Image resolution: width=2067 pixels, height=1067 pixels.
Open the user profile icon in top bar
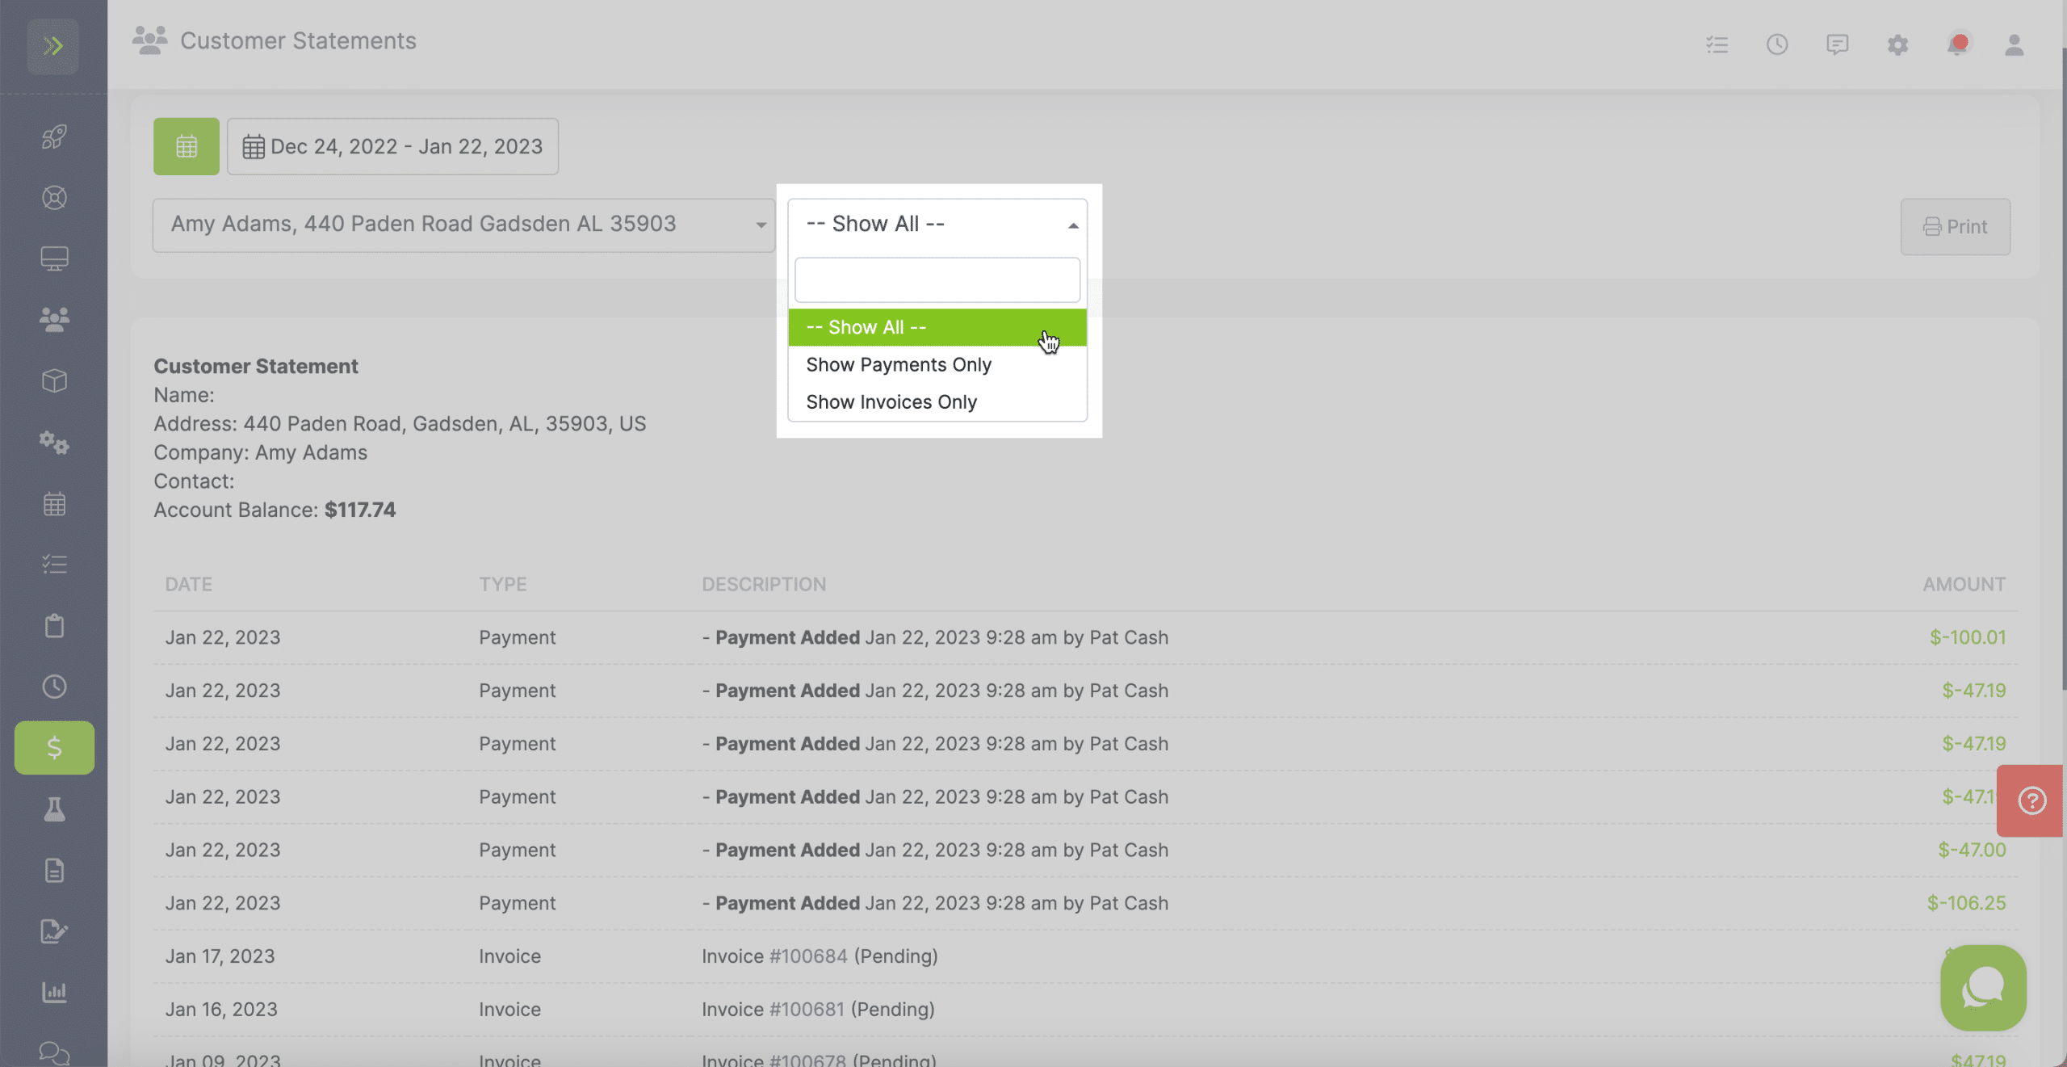[2015, 44]
